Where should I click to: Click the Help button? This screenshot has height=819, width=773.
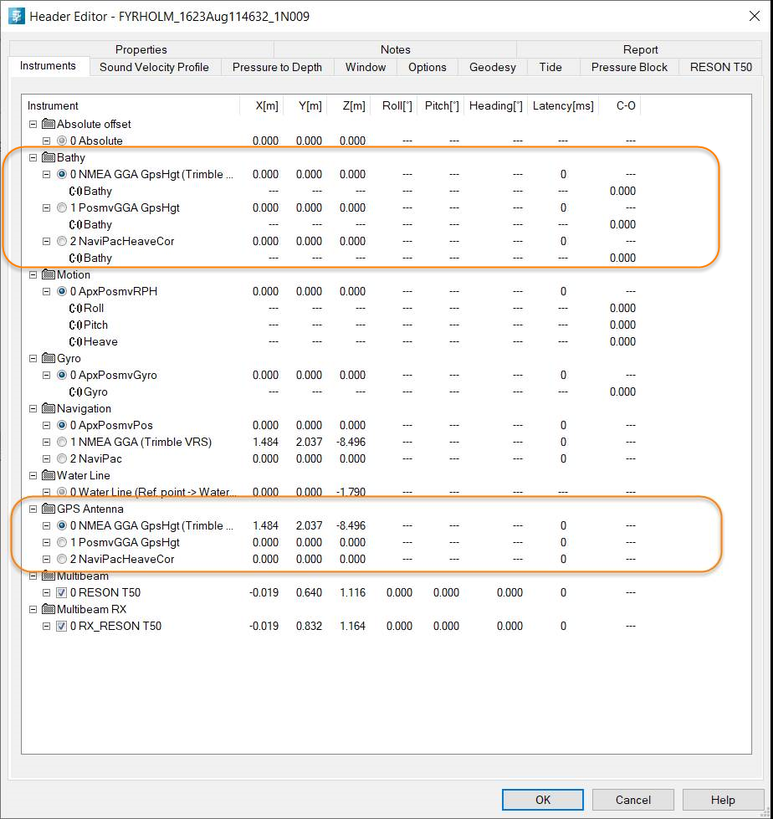(x=723, y=800)
